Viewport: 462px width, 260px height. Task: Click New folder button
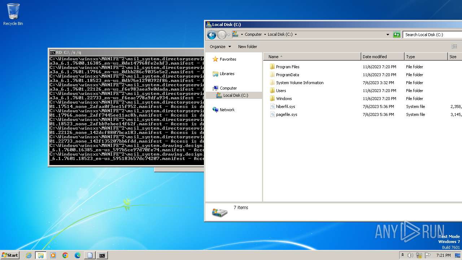[248, 47]
